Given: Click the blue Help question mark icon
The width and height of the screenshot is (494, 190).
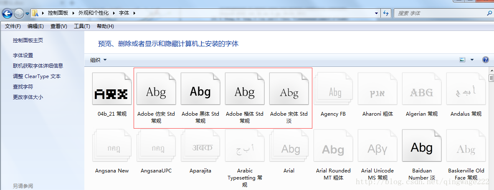Looking at the screenshot, I should pos(486,60).
